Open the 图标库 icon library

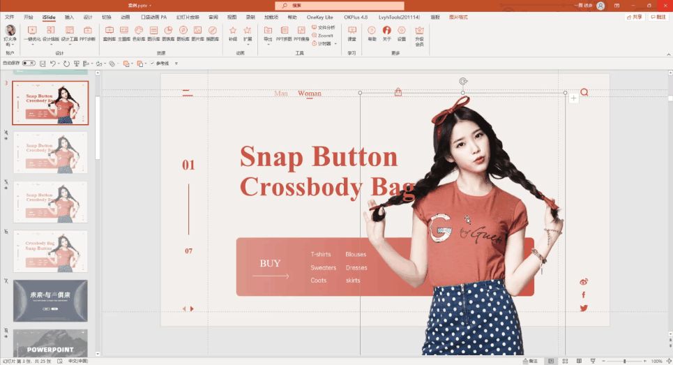coord(183,33)
